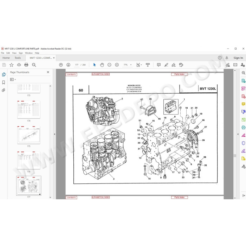The image size is (246, 246).
Task: Close the MVT 1230 L COMF document tab
Action: [54, 58]
